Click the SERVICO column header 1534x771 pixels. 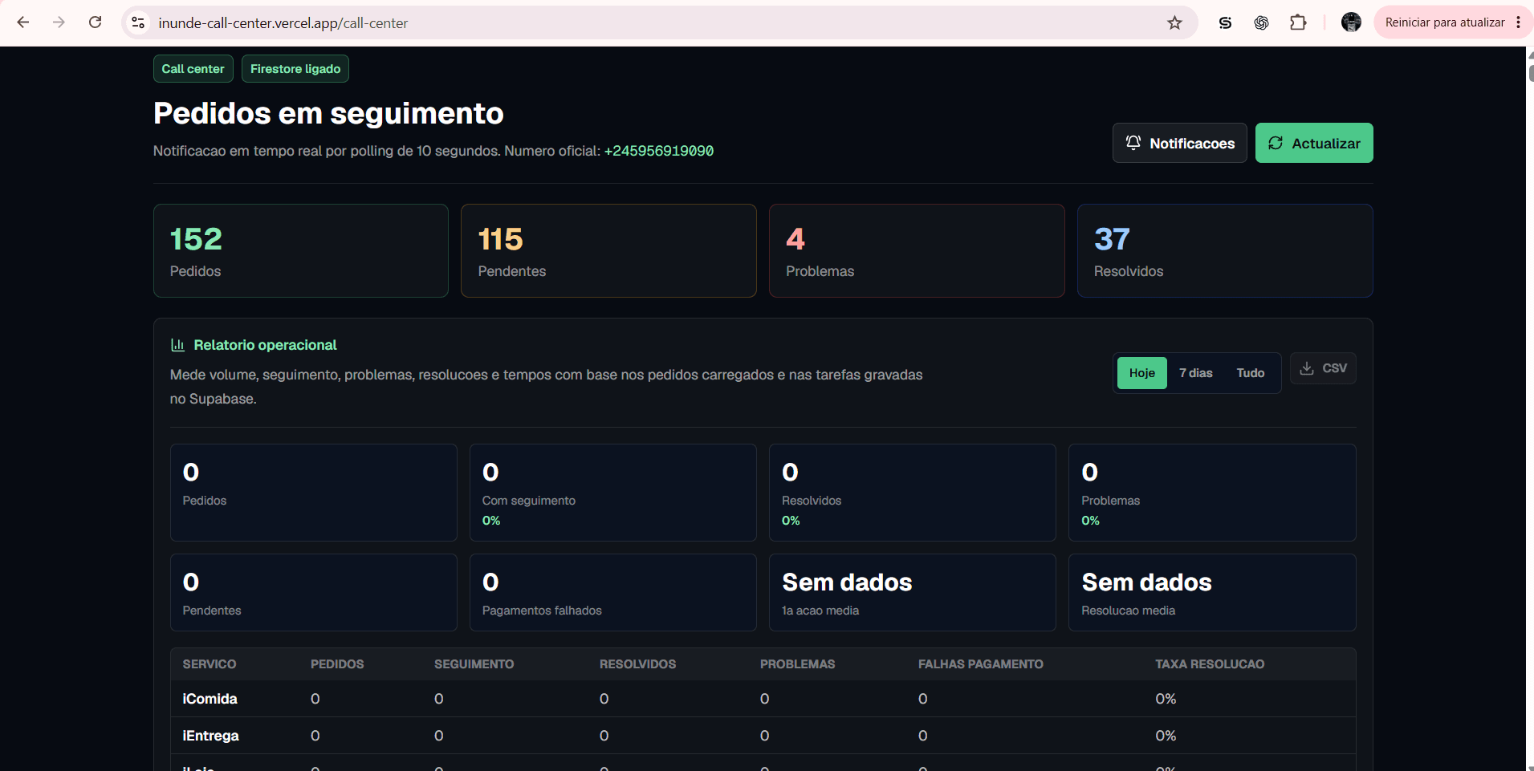pos(209,664)
